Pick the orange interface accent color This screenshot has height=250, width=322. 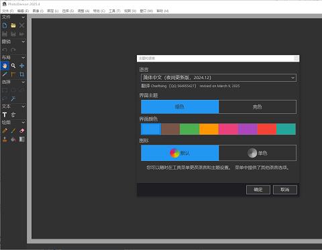coord(209,129)
